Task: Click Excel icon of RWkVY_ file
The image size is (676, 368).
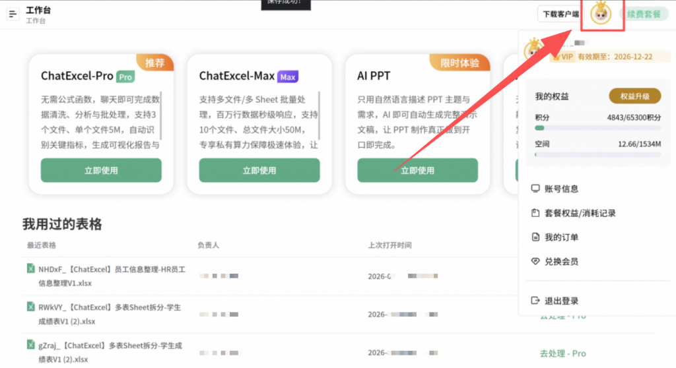Action: pos(30,307)
